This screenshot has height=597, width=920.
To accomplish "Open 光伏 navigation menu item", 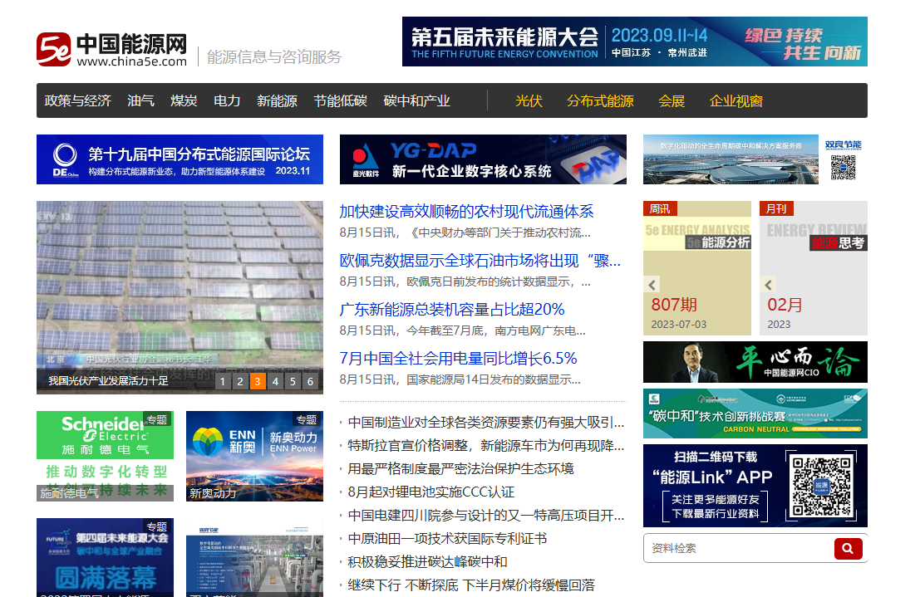I will pos(529,100).
